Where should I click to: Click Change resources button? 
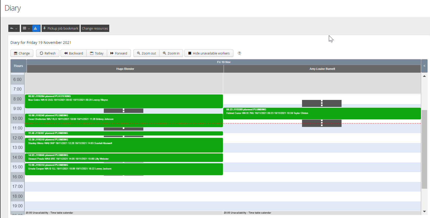[x=95, y=28]
